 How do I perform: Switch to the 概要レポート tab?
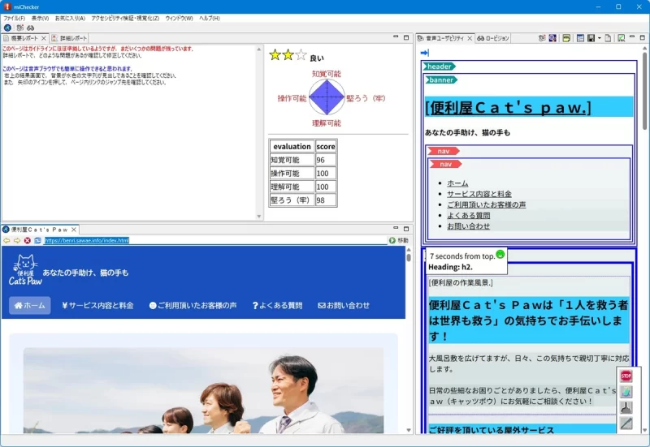click(24, 38)
